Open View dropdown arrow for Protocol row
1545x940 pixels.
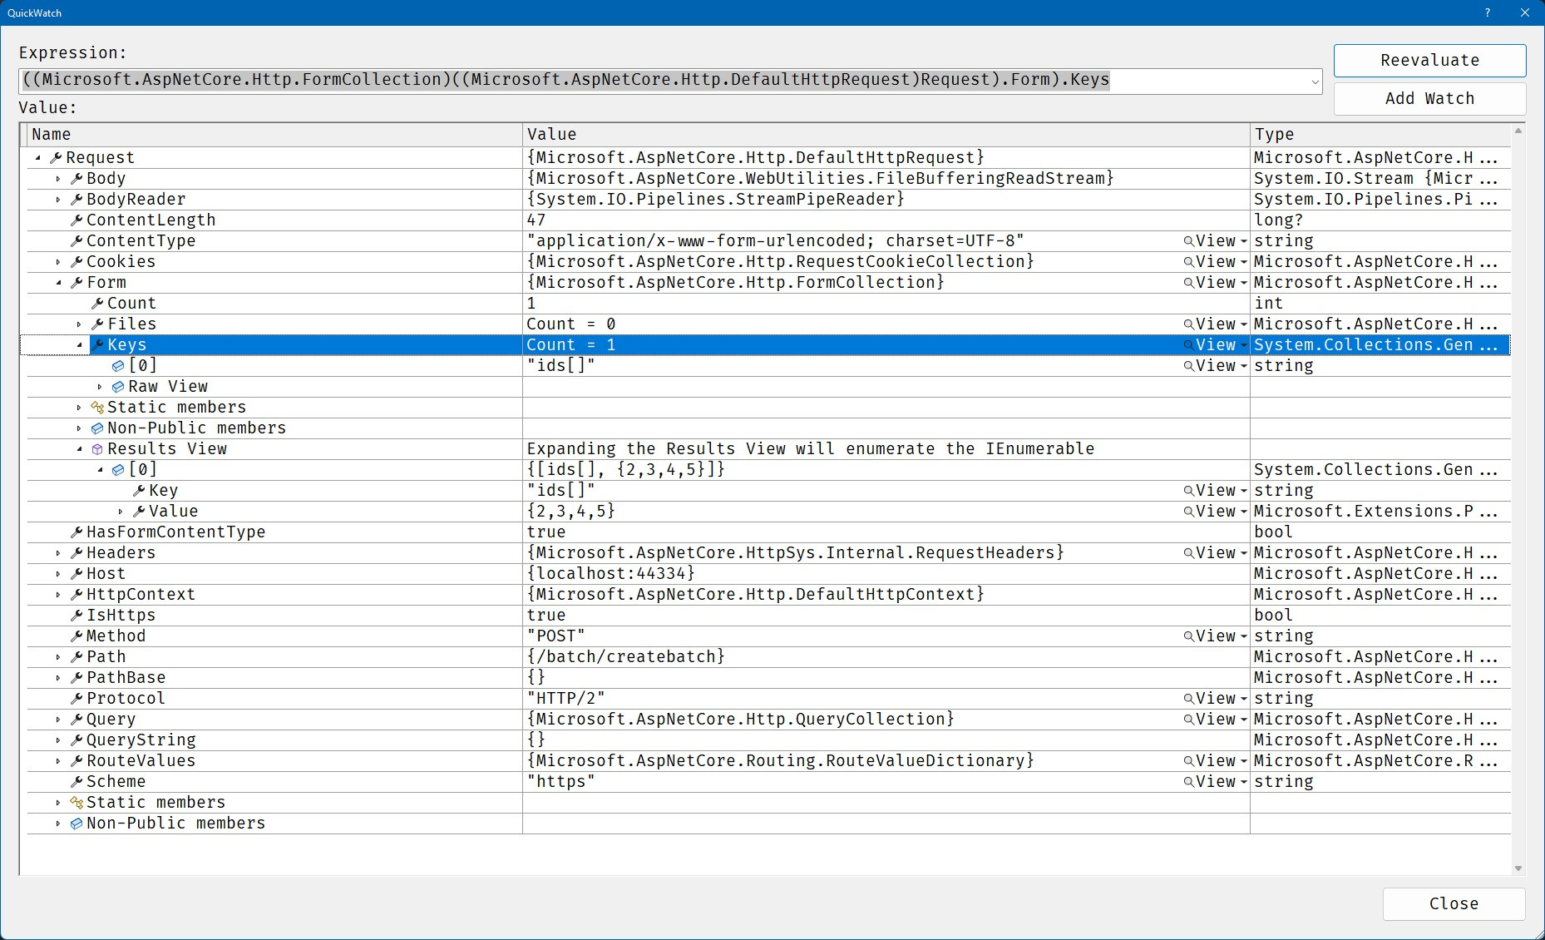pyautogui.click(x=1244, y=699)
